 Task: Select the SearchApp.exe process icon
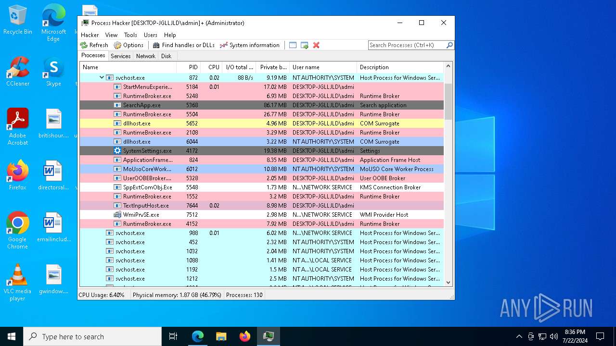[117, 105]
